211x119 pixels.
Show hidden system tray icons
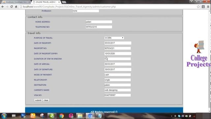click(x=171, y=116)
